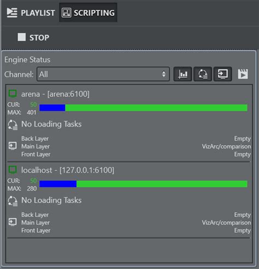
Task: Click the arena performance bar
Action: 143,108
